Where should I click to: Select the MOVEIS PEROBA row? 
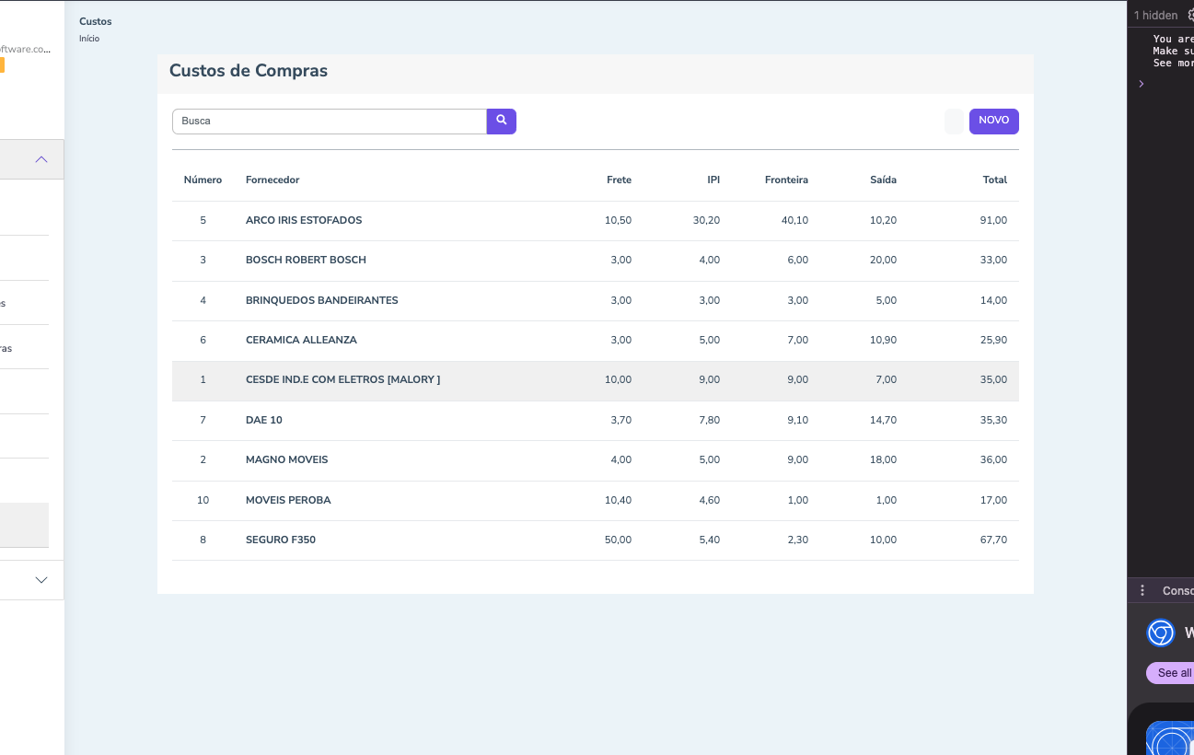288,501
